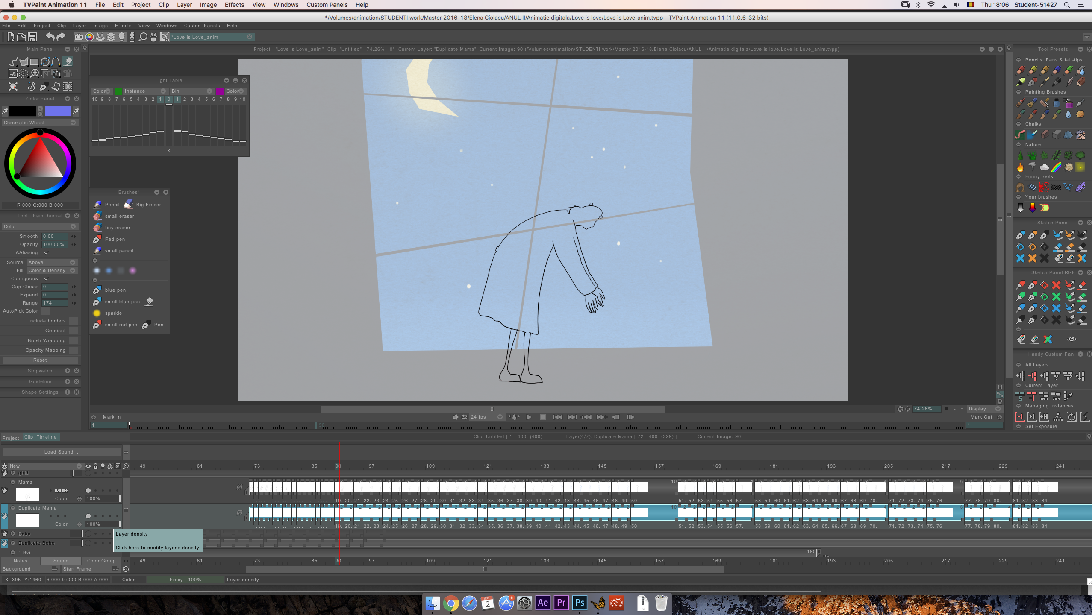The height and width of the screenshot is (615, 1092).
Task: Redo the action with the toolbar arrow
Action: (61, 37)
